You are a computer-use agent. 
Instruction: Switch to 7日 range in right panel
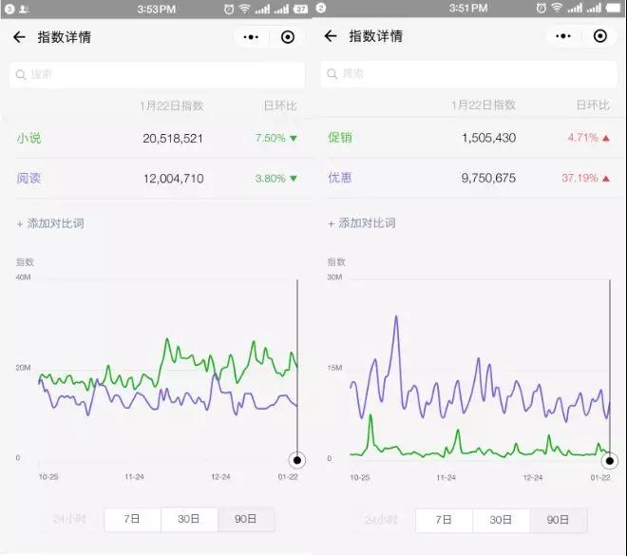point(444,520)
